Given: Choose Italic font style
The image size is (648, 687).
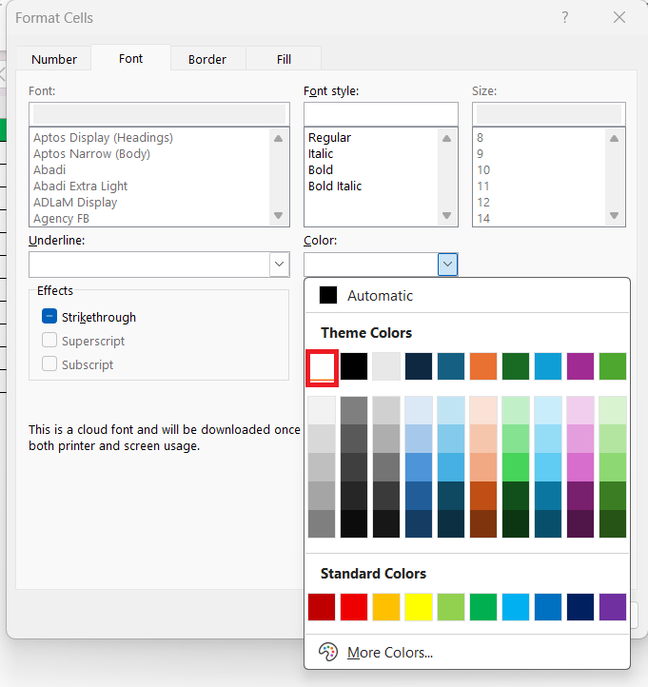Looking at the screenshot, I should pos(321,154).
